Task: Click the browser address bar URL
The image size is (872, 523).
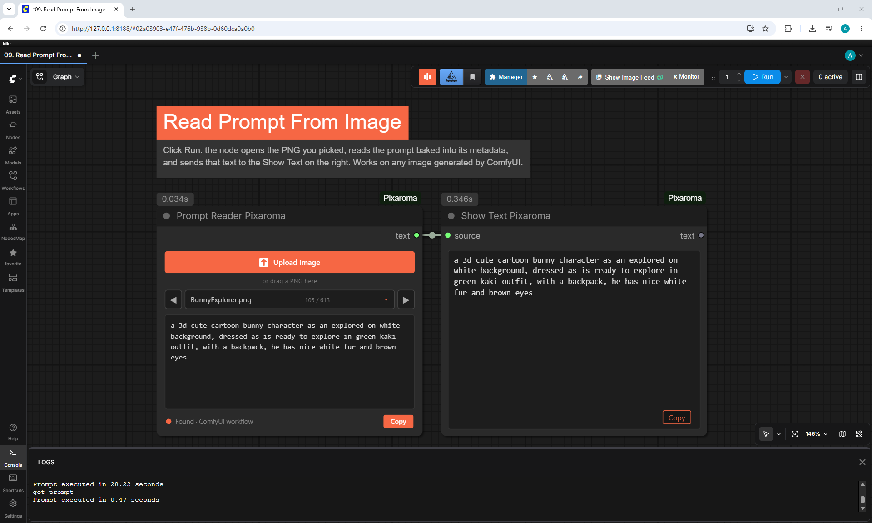Action: (x=163, y=28)
